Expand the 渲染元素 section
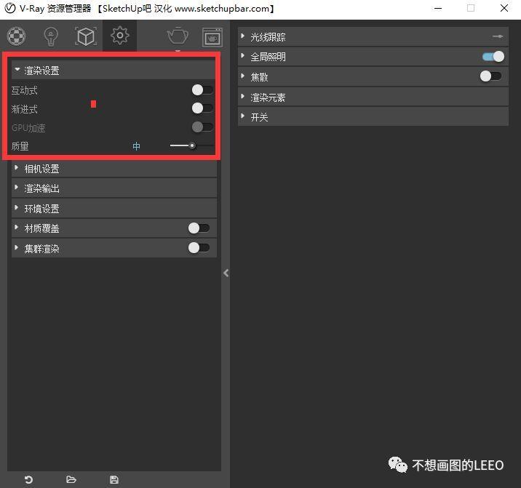The width and height of the screenshot is (521, 488). point(373,97)
